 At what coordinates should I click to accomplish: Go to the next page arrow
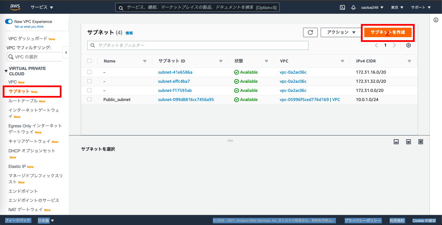point(394,45)
